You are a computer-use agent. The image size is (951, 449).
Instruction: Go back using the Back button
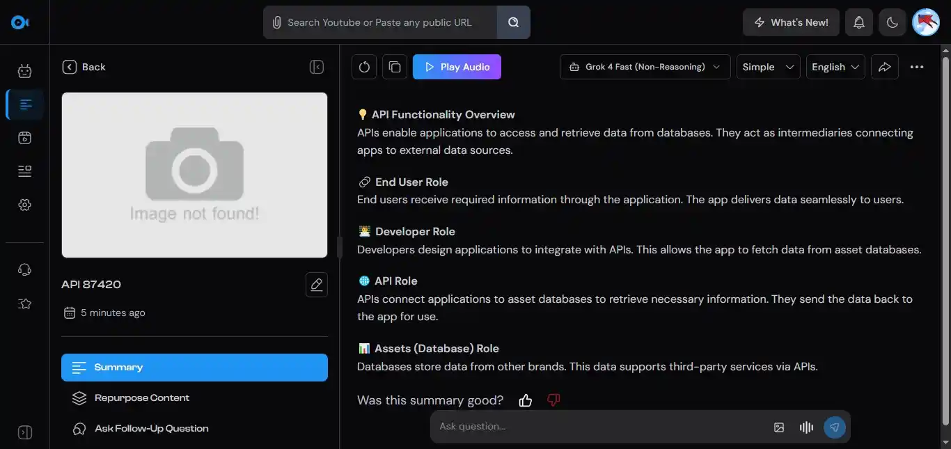(x=84, y=67)
